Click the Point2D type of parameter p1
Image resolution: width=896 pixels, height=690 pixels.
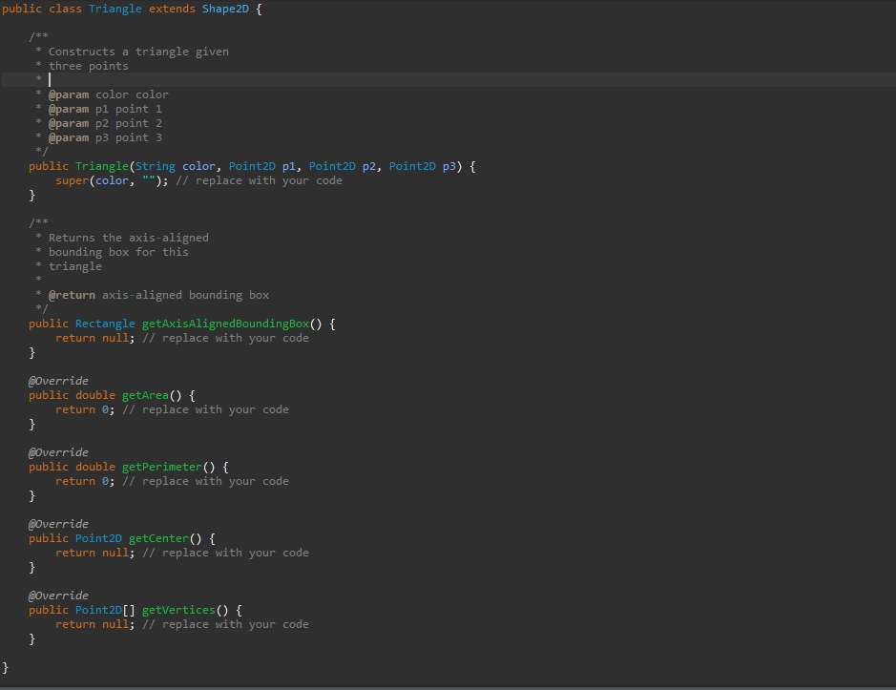(x=252, y=166)
